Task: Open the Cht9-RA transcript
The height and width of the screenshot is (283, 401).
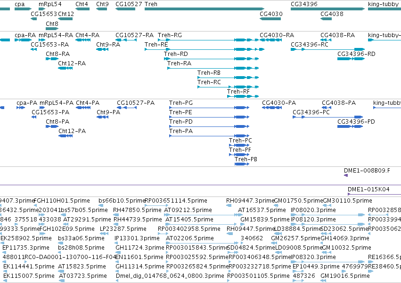Action: point(102,49)
